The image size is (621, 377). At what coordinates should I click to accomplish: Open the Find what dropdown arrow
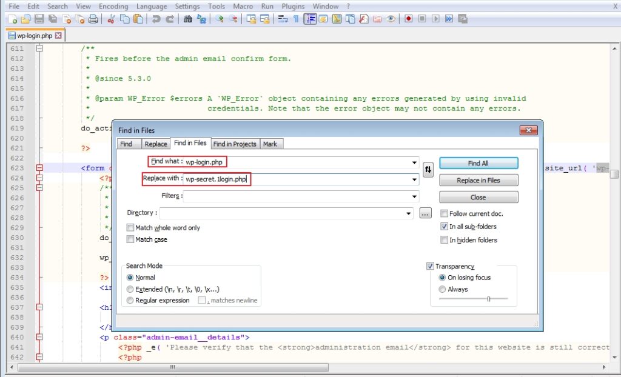(414, 162)
